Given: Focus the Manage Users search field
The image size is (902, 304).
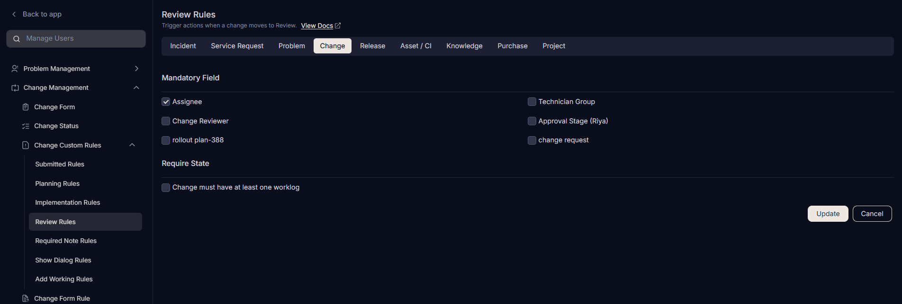Looking at the screenshot, I should click(76, 39).
